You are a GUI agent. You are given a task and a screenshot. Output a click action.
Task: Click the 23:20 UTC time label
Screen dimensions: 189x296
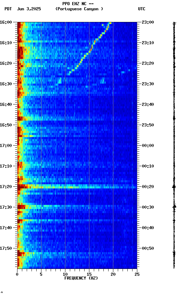click(148, 63)
